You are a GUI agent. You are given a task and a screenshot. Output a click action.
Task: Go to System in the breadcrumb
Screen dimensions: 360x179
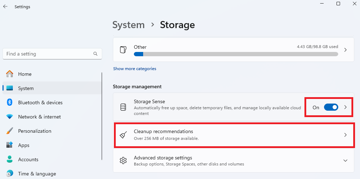(129, 25)
